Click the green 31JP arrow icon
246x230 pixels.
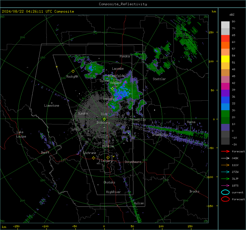click(x=225, y=179)
